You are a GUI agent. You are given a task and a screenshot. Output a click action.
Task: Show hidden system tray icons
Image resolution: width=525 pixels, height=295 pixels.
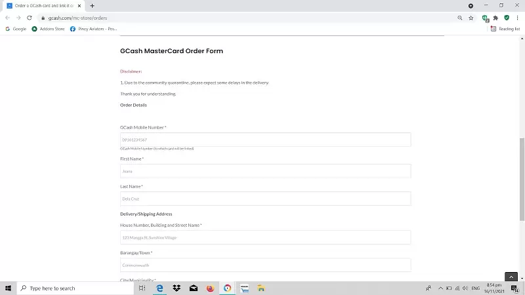(440, 288)
